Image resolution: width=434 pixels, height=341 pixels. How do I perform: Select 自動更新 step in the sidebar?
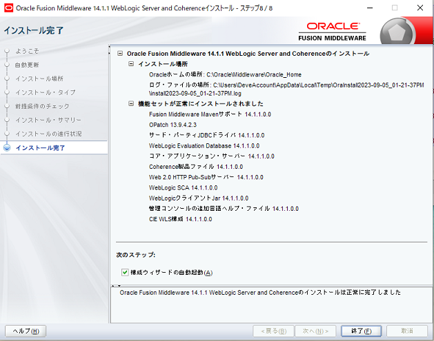(27, 65)
